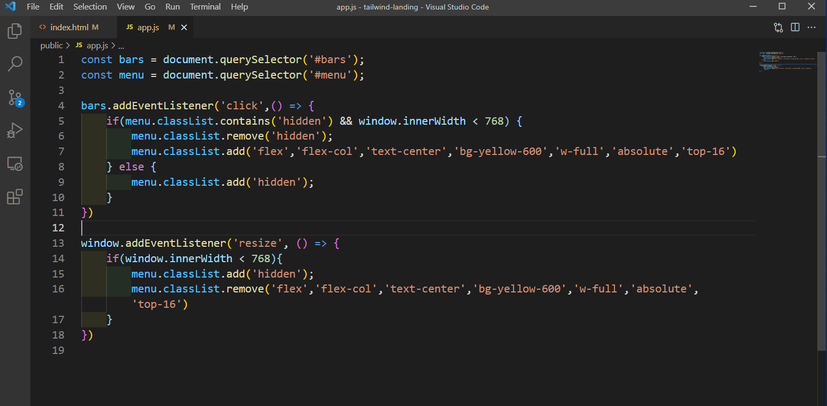The height and width of the screenshot is (406, 827).
Task: Click line number 13 in gutter
Action: 58,243
